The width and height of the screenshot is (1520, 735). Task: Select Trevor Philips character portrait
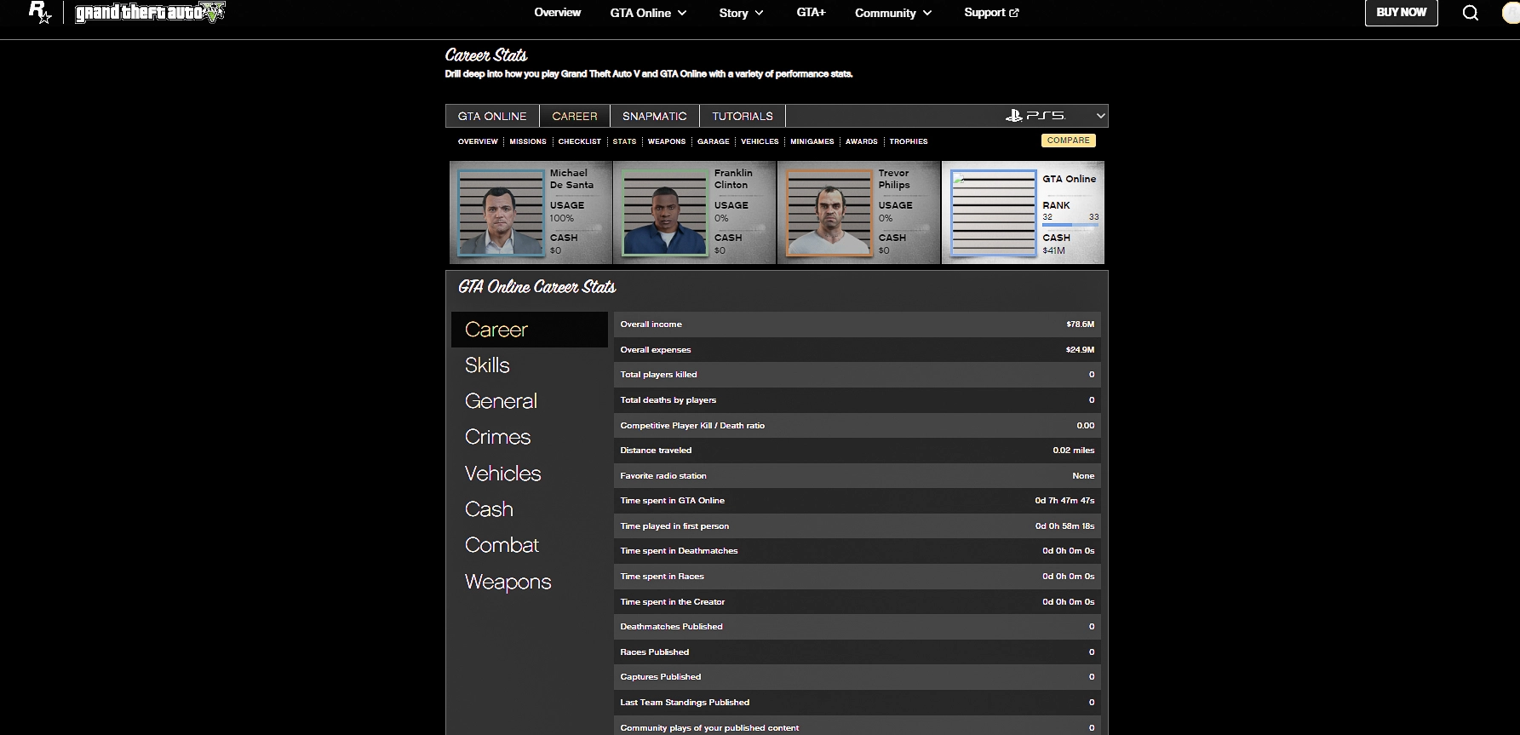click(x=829, y=213)
